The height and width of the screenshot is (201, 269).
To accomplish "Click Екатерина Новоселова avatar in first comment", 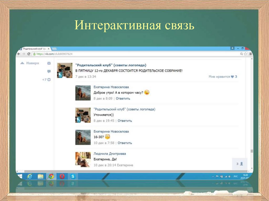I will (x=83, y=93).
